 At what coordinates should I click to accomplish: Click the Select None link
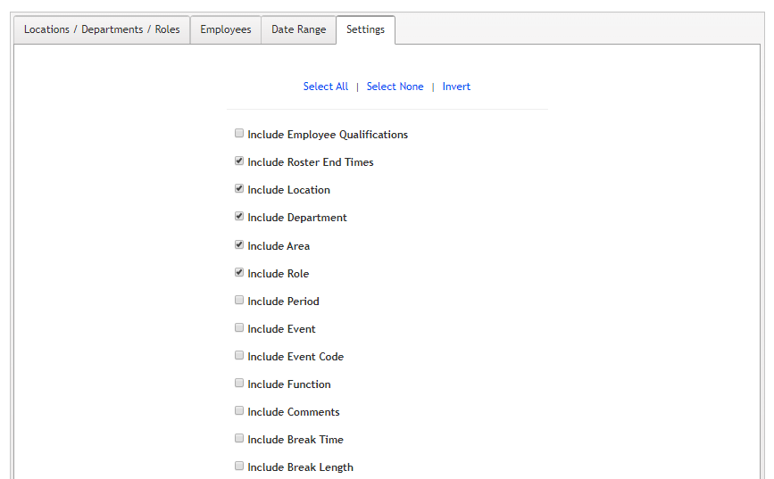point(395,87)
